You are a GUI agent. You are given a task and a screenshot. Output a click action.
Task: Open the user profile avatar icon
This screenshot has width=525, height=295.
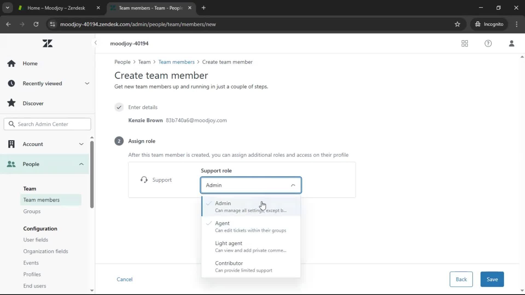click(511, 43)
